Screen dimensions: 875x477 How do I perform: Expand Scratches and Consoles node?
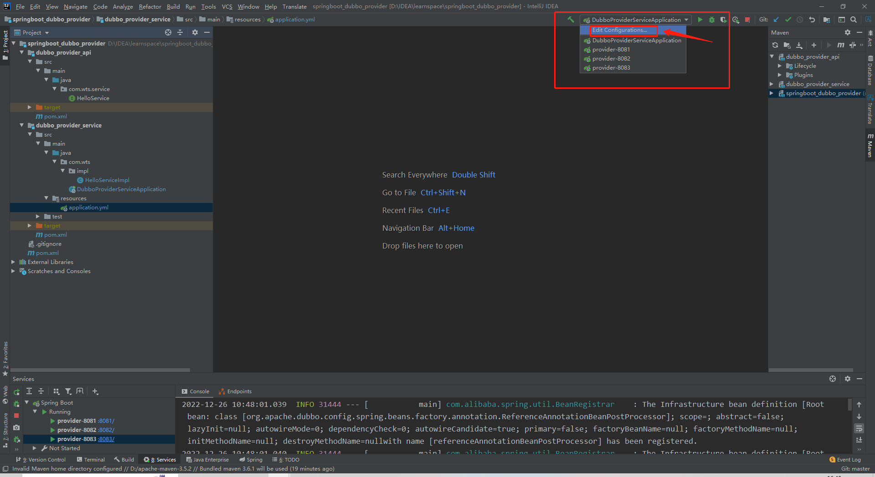(13, 271)
